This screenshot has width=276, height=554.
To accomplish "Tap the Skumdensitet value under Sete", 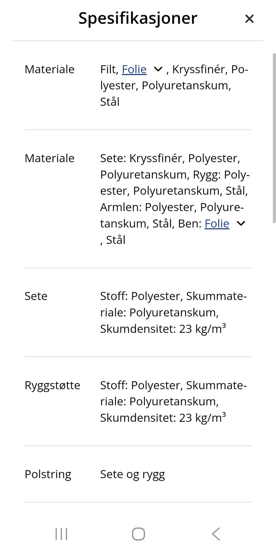I will click(x=163, y=328).
